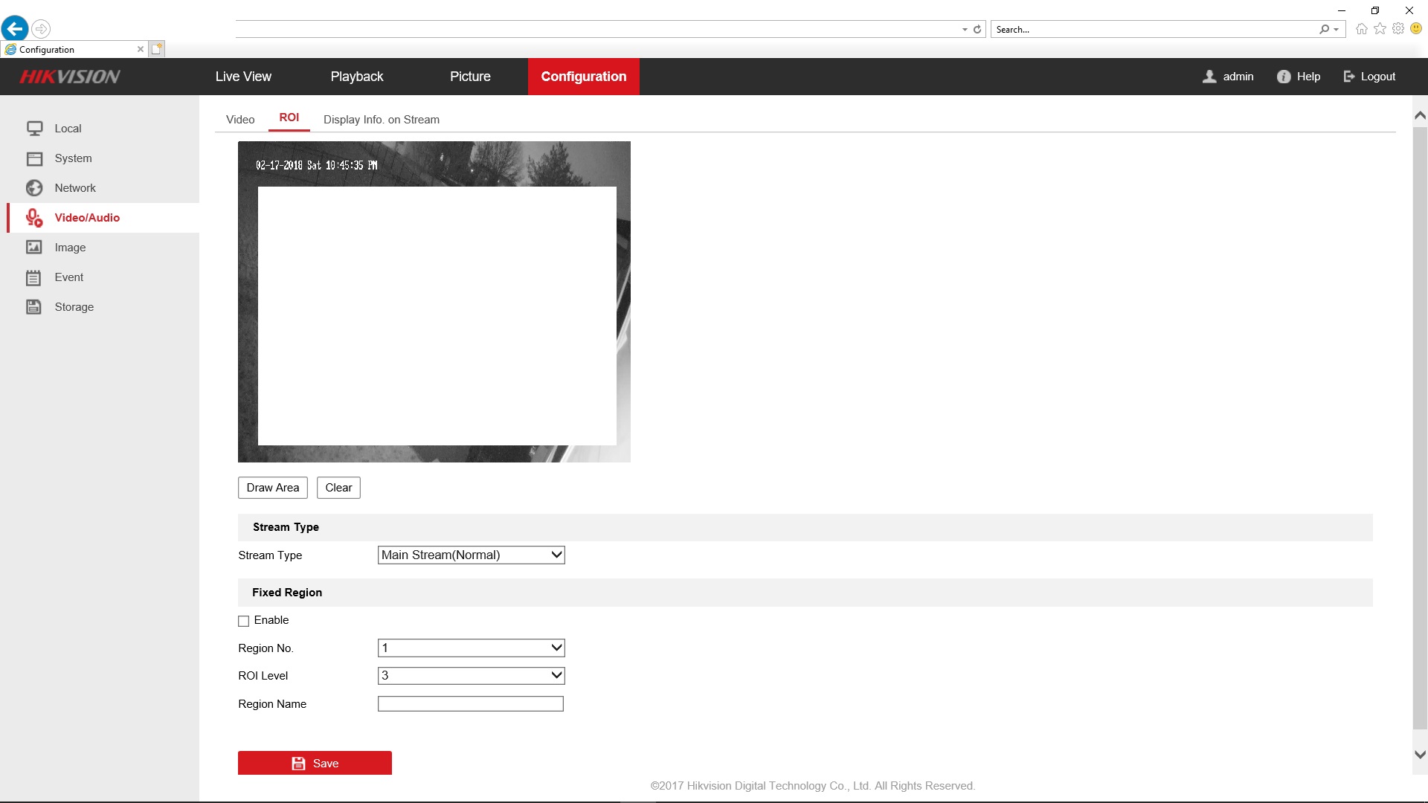The image size is (1428, 803).
Task: Open Network settings globe icon
Action: (x=34, y=188)
